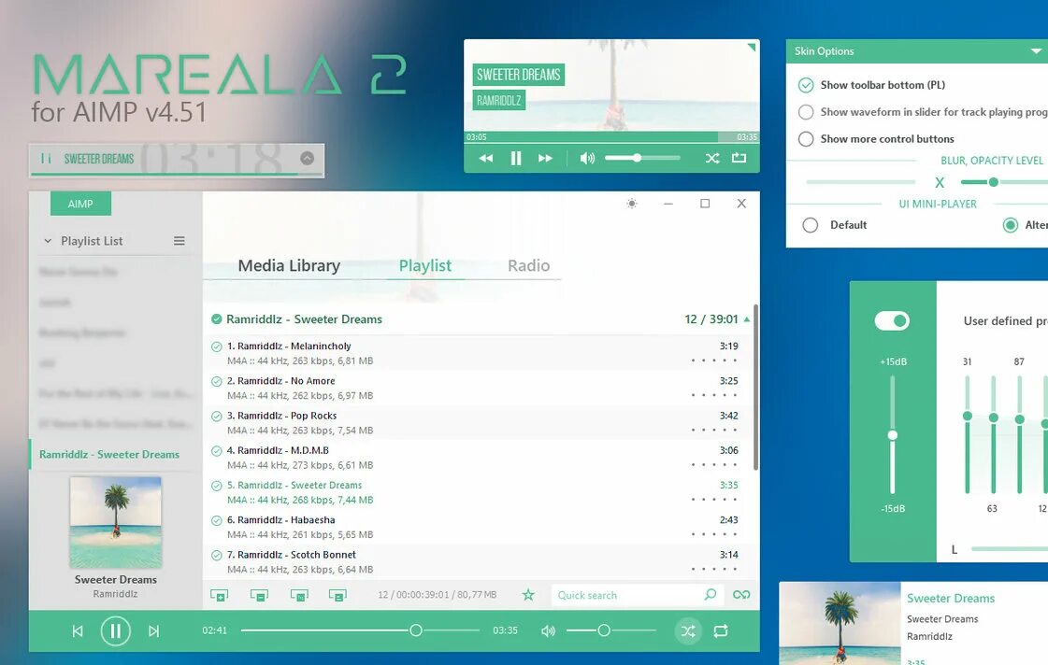Click album art thumbnail in sidebar
The width and height of the screenshot is (1048, 665).
click(116, 522)
